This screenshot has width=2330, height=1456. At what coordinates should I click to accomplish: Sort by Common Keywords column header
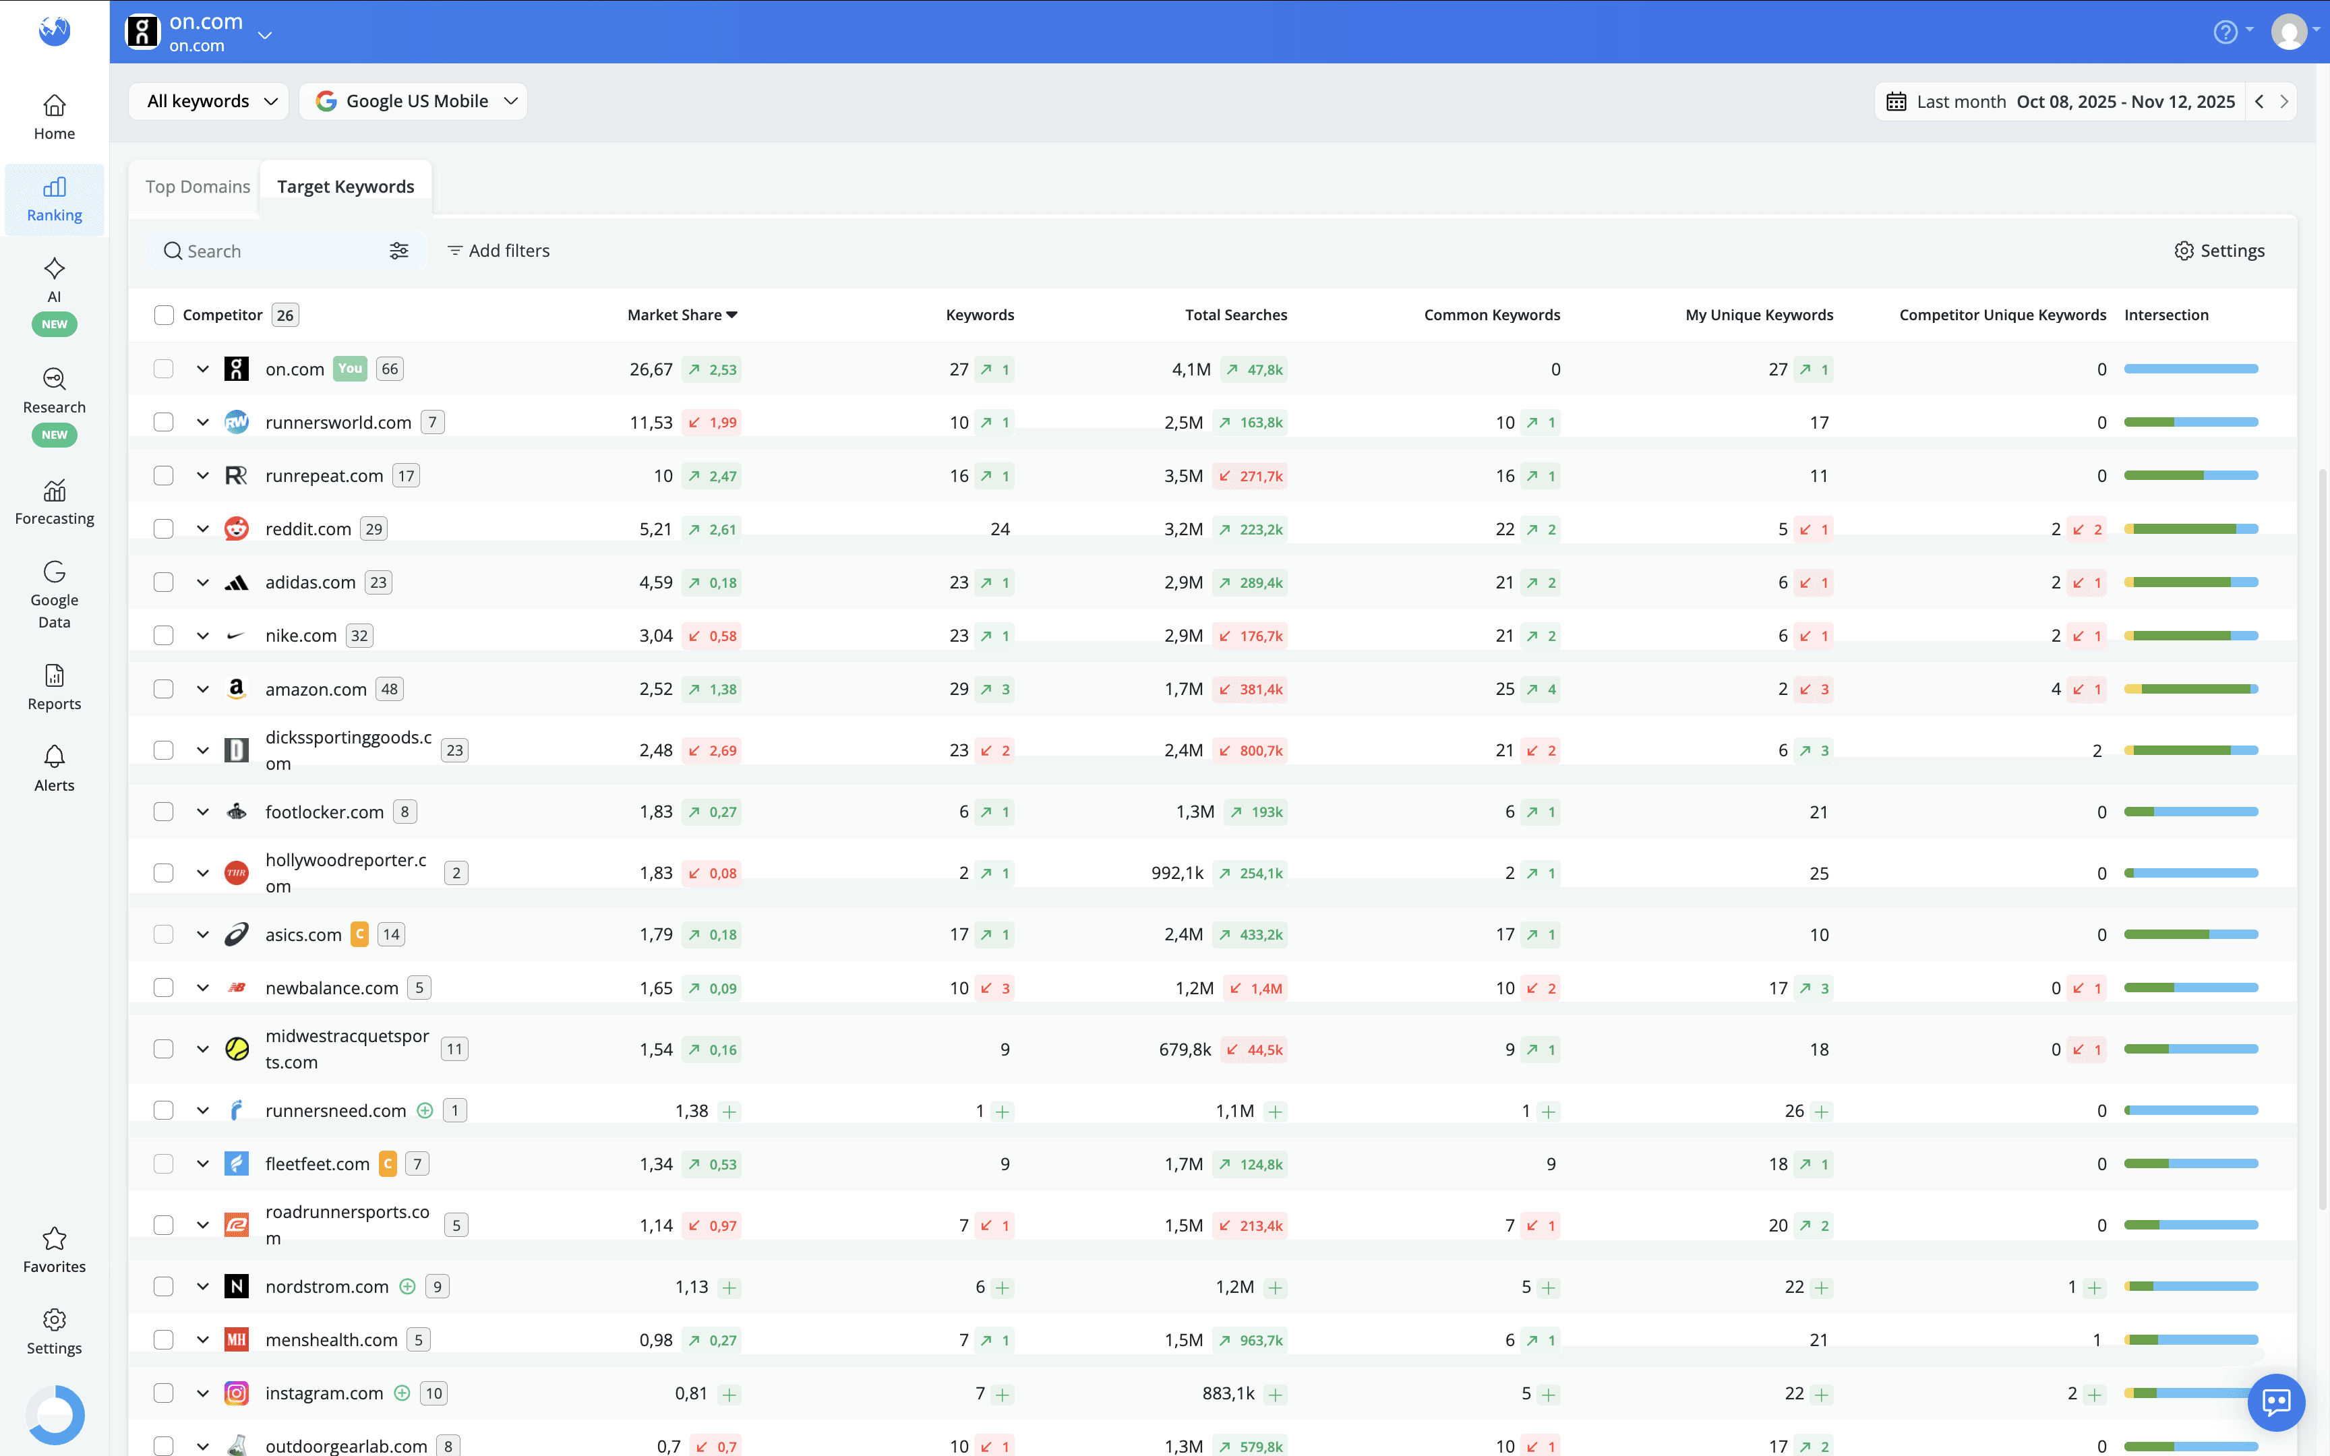pyautogui.click(x=1491, y=315)
